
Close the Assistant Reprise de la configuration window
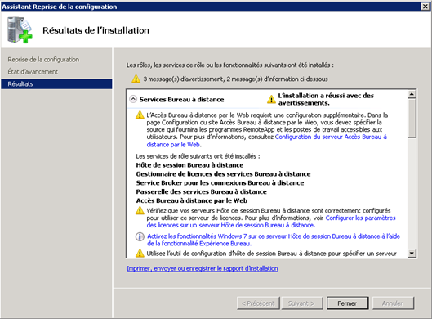pyautogui.click(x=425, y=7)
